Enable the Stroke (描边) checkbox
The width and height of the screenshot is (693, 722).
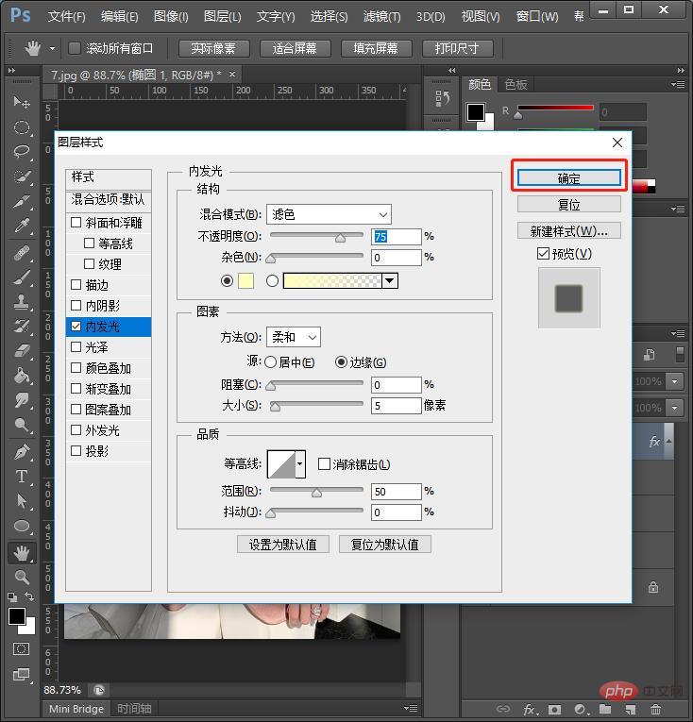[76, 285]
